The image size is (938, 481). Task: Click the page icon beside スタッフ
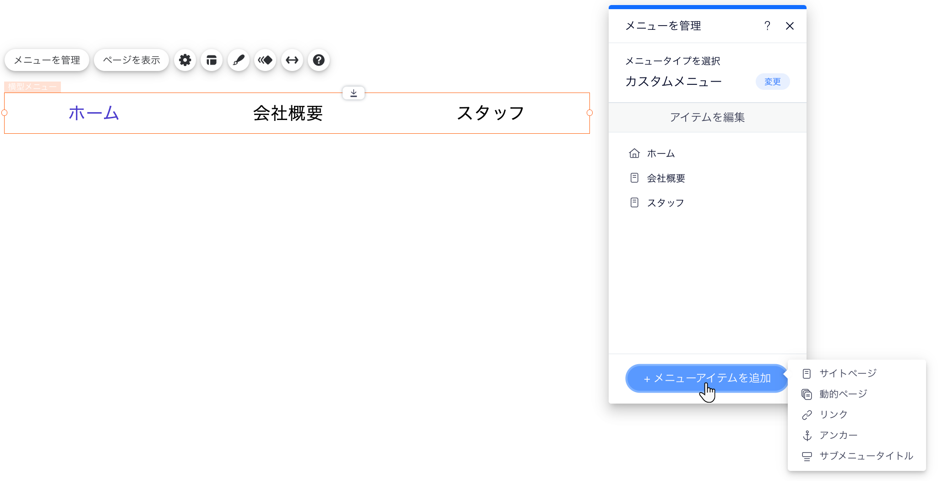pyautogui.click(x=634, y=202)
